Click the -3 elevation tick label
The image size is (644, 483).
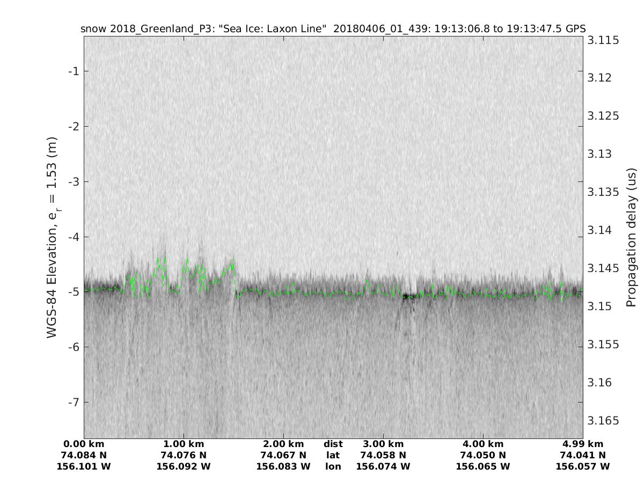tap(73, 181)
